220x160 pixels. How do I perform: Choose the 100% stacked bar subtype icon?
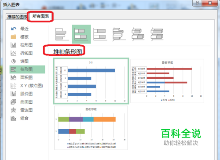coord(100,34)
